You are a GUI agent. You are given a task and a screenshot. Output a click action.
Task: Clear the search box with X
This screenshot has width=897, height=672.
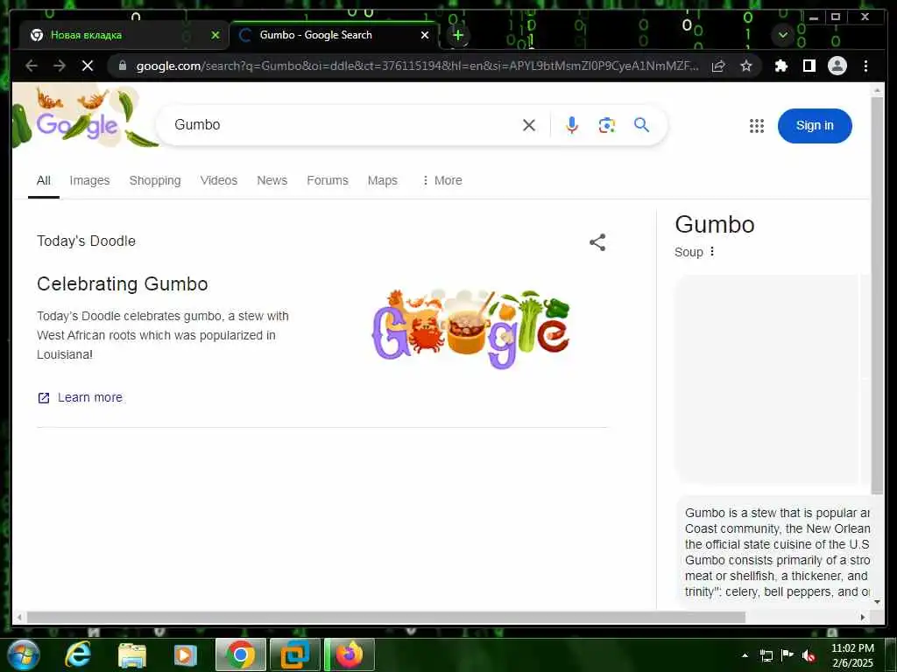[x=529, y=125]
